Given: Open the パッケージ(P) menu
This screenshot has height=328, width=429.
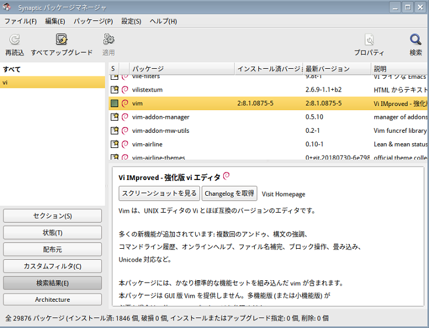Looking at the screenshot, I should tap(93, 21).
